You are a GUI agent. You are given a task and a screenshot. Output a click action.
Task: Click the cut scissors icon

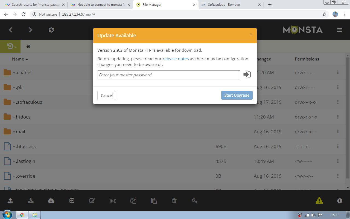tap(113, 201)
